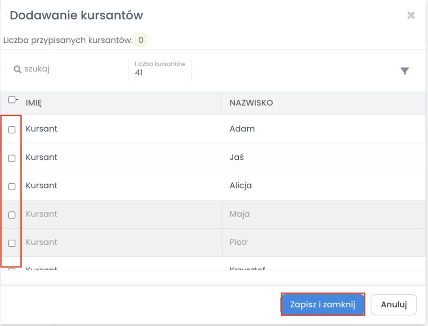This screenshot has height=326, width=428.
Task: Select the checkbox for Kursant Jaś
Action: click(12, 158)
